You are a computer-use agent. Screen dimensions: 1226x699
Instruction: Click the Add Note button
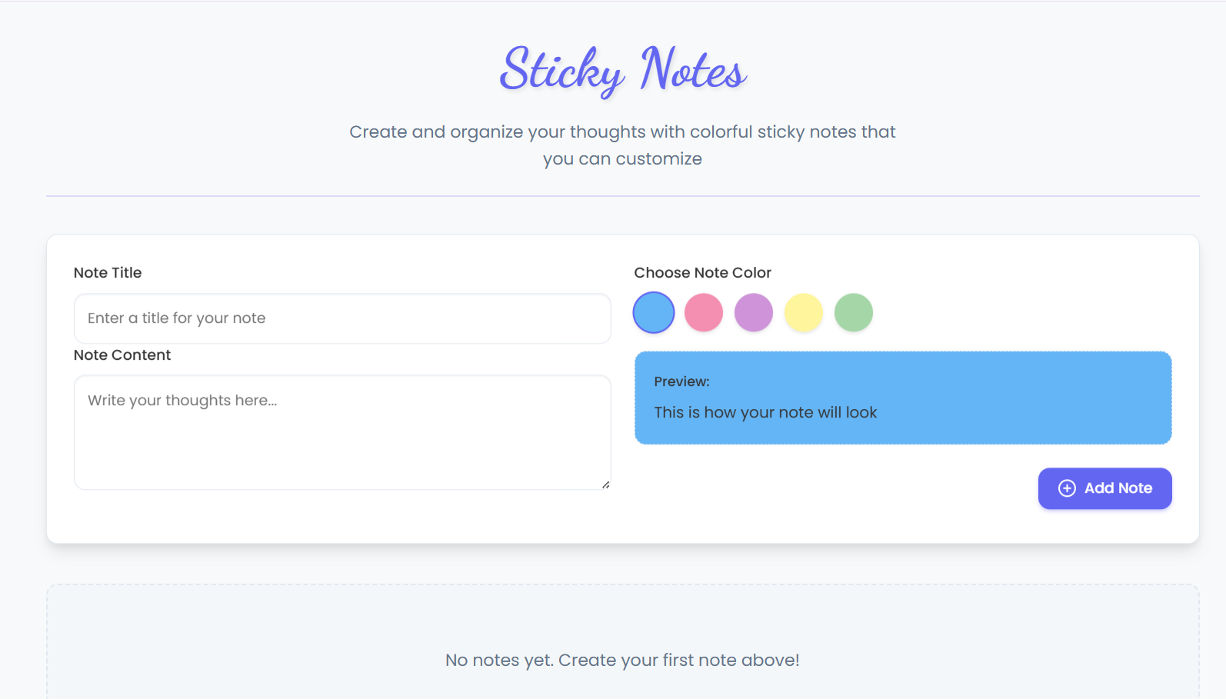[1104, 488]
